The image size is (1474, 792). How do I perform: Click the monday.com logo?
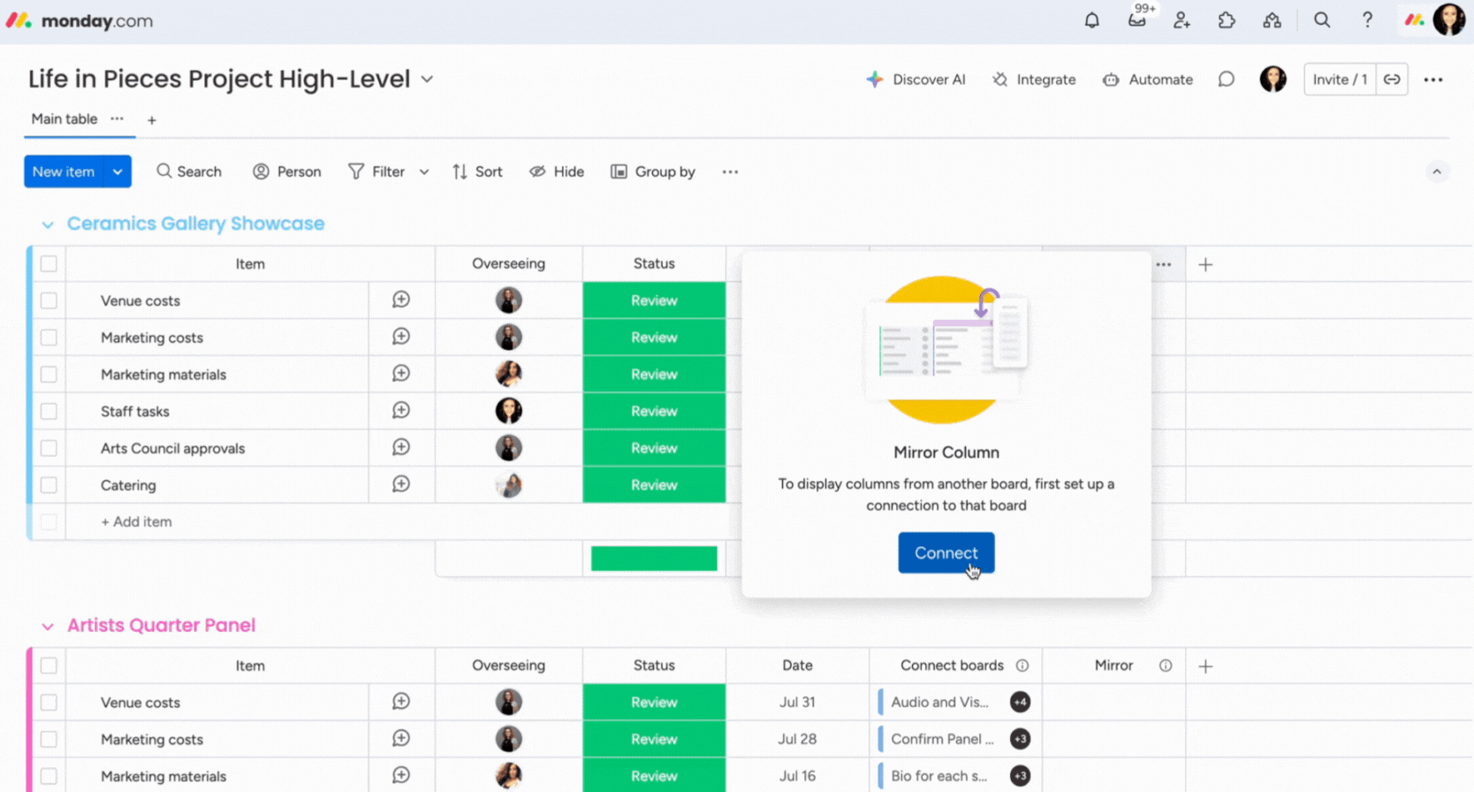[x=80, y=20]
